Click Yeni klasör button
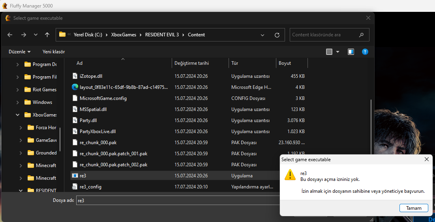This screenshot has width=435, height=222. point(54,52)
